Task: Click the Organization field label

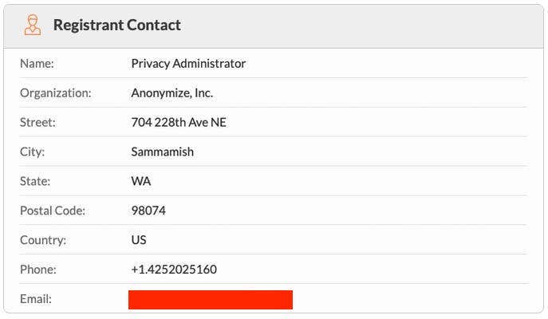Action: point(56,93)
